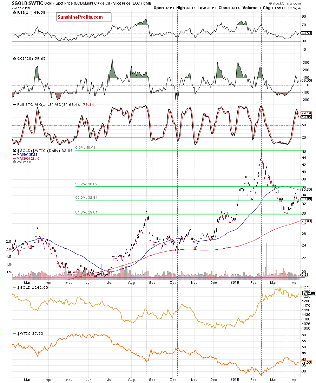Click the 7-Apr-2016 date text

pyautogui.click(x=21, y=8)
